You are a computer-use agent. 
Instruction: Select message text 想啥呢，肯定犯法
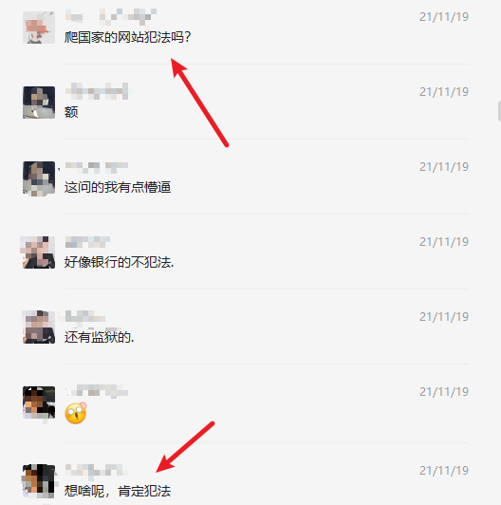coord(118,491)
